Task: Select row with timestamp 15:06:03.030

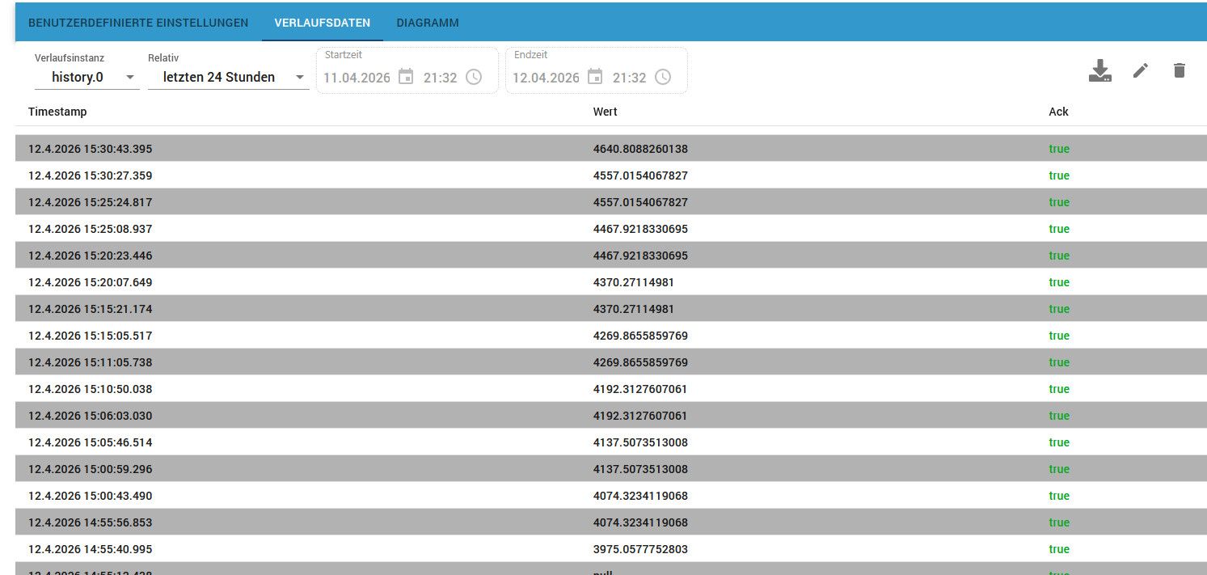Action: (611, 416)
